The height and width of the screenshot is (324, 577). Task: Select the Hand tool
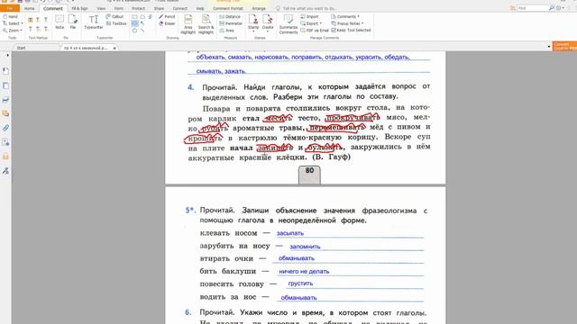tap(10, 16)
